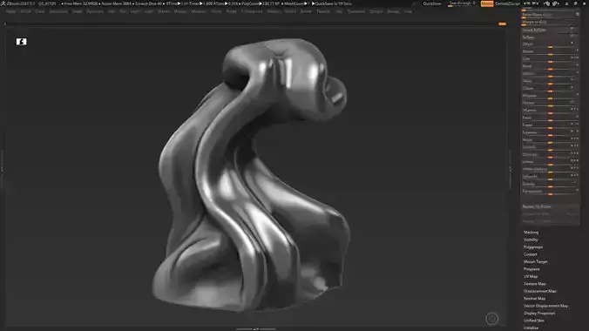Adjust the Smooth deformation slider
The height and width of the screenshot is (331, 589).
(551, 147)
